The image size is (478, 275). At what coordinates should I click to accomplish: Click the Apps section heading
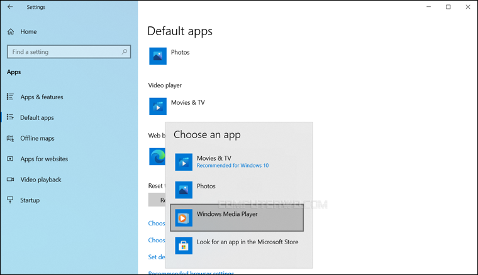coord(14,72)
